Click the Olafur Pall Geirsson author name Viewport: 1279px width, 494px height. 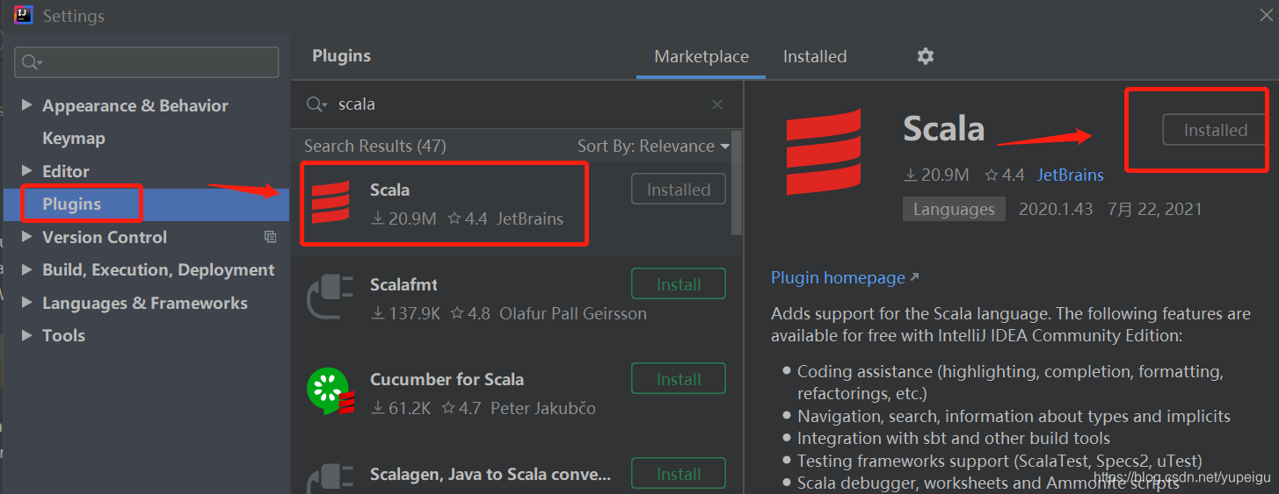point(573,313)
